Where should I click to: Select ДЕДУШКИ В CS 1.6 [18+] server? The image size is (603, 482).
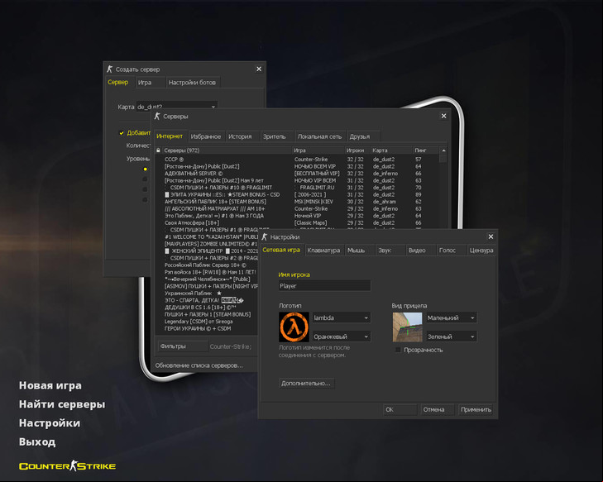tap(207, 307)
